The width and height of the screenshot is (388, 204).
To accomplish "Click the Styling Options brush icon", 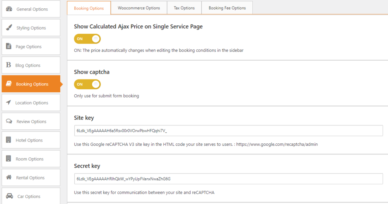I will (9, 28).
